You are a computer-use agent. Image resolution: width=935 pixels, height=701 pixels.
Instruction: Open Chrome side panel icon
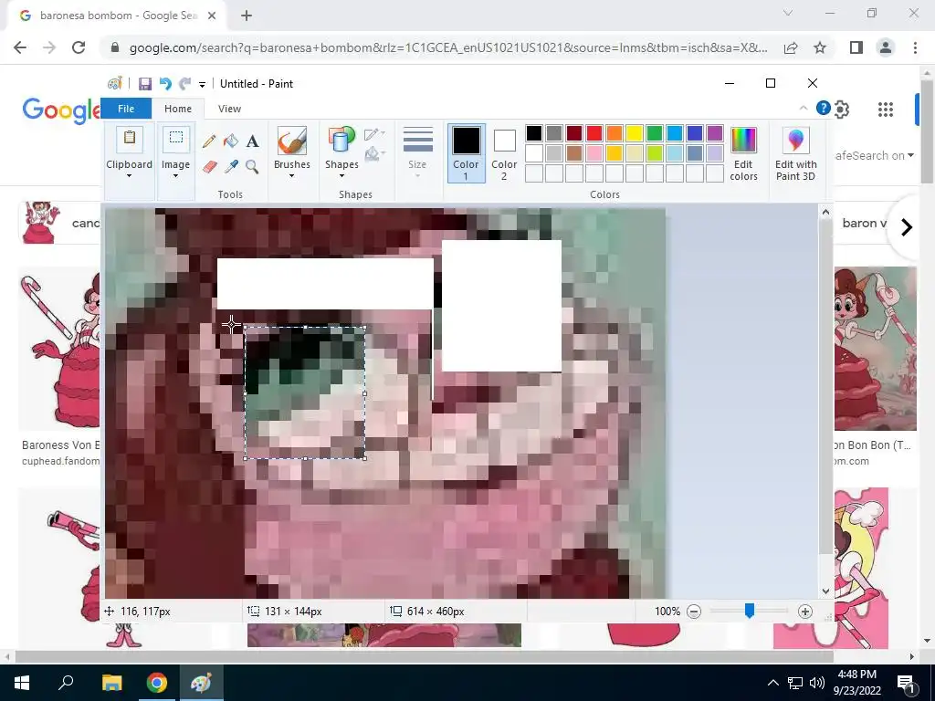(x=856, y=47)
